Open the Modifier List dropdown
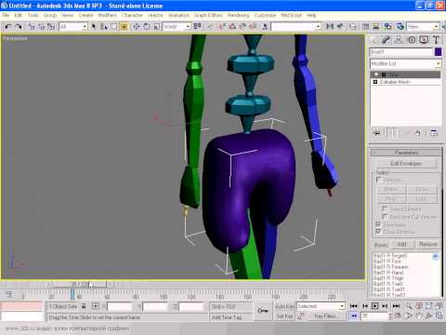The image size is (446, 335). coord(405,63)
